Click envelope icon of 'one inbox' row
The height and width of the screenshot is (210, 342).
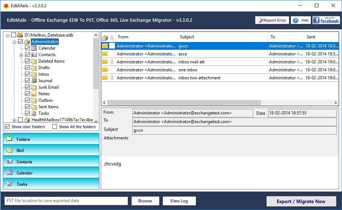(x=105, y=70)
